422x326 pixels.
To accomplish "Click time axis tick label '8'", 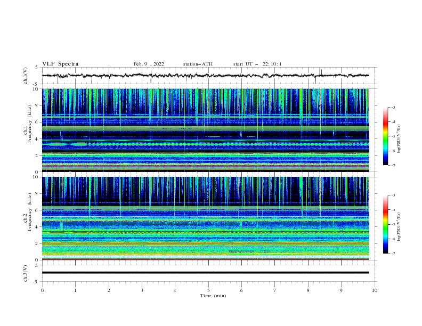I will coord(308,290).
